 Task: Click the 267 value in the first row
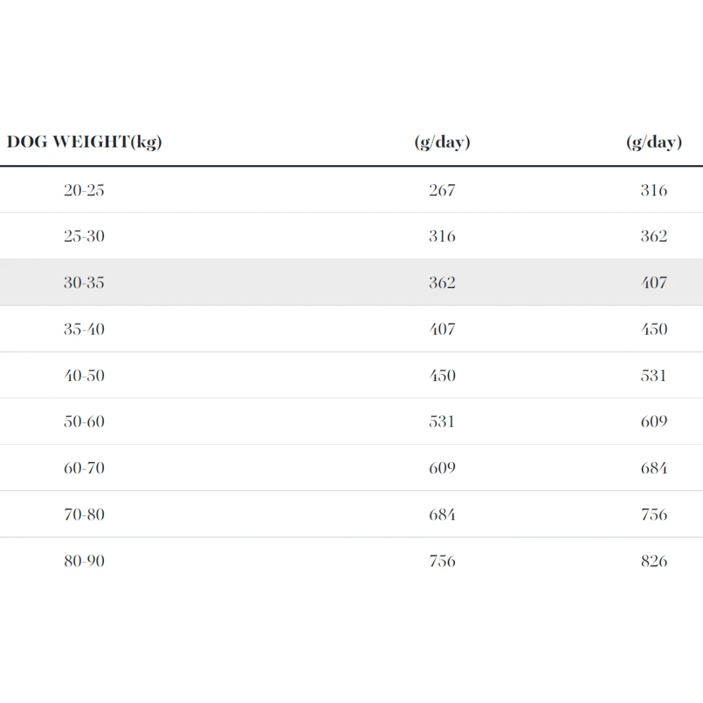(x=442, y=190)
